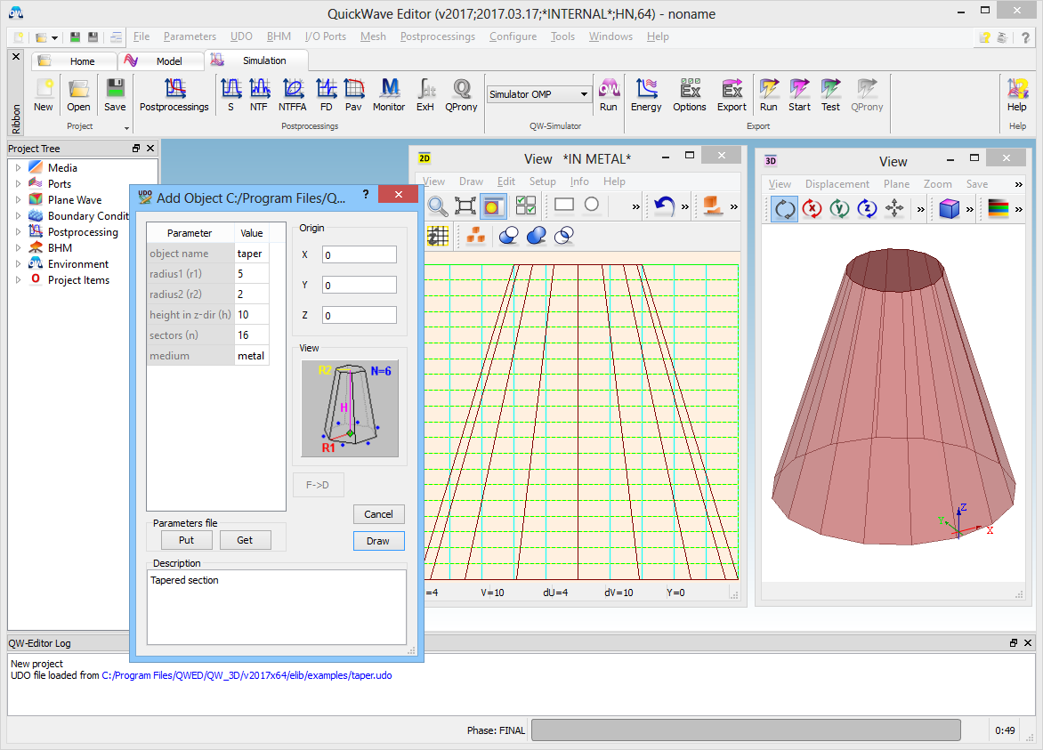Screen dimensions: 1043x750
Task: Rotate around Z axis in 3D View
Action: tap(867, 209)
